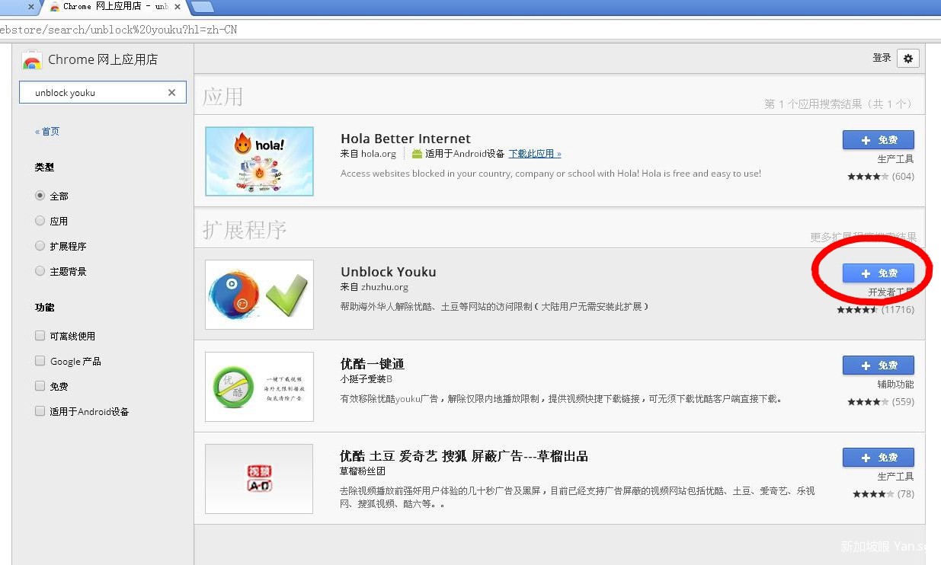Open the Hola Better Internet thumbnail
This screenshot has width=941, height=565.
pos(259,161)
